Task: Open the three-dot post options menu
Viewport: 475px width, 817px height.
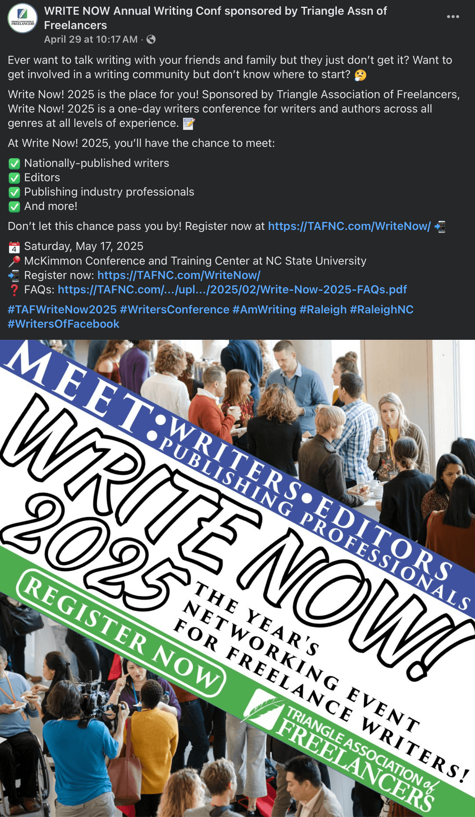Action: (x=453, y=17)
